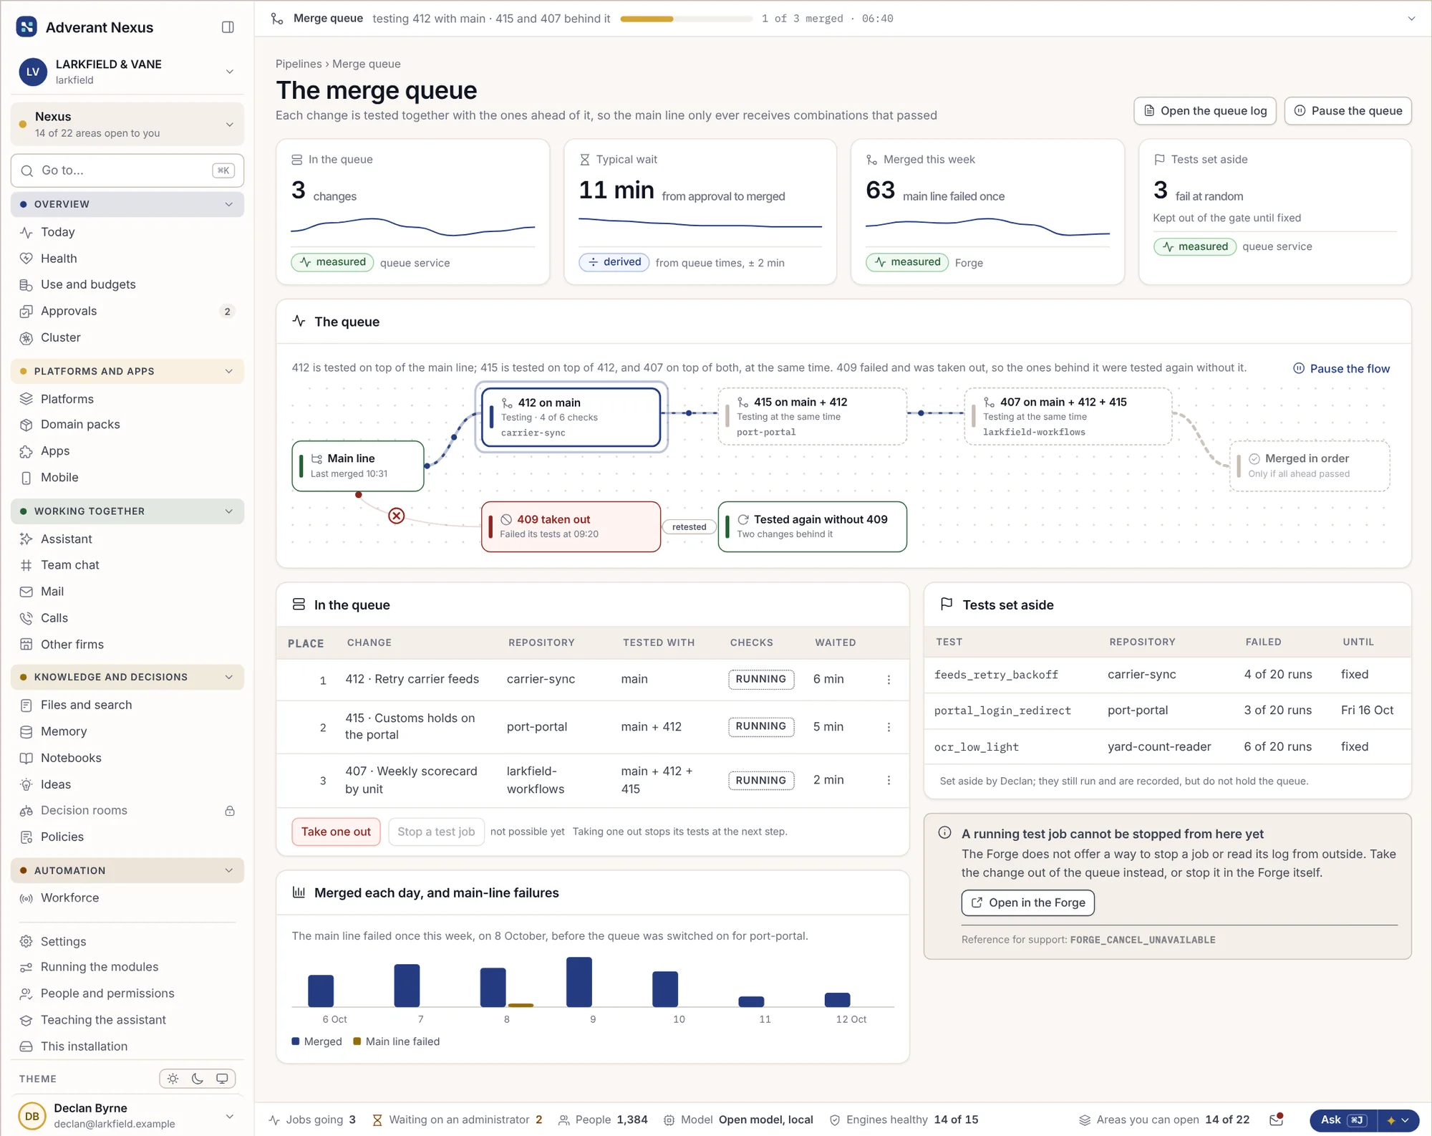
Task: Go to Pipelines breadcrumb
Action: pos(299,64)
